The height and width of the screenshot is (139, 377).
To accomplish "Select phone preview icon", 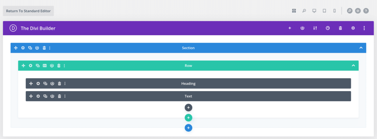I will point(334,11).
